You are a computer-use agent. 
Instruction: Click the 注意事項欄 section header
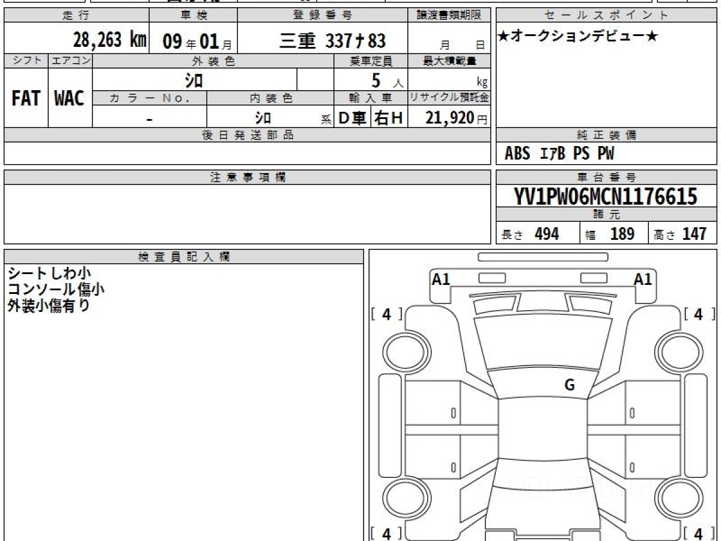248,177
